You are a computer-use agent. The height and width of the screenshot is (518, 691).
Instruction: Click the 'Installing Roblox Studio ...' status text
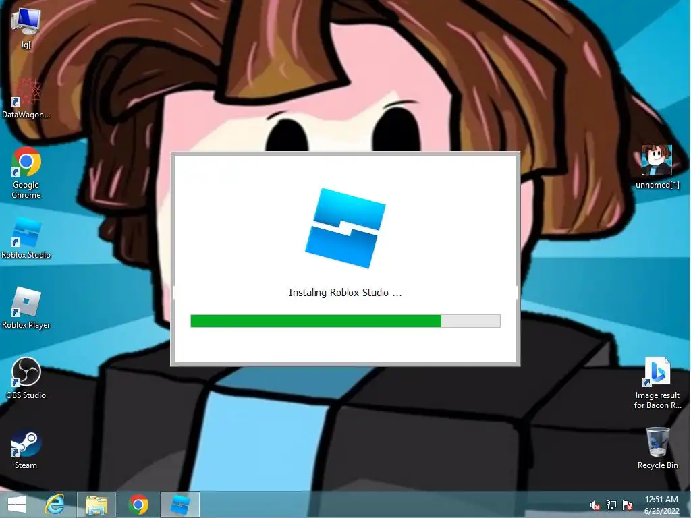pos(345,293)
